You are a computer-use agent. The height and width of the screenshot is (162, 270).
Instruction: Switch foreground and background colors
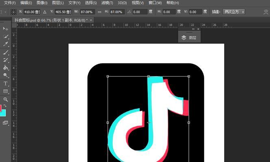tap(6, 105)
